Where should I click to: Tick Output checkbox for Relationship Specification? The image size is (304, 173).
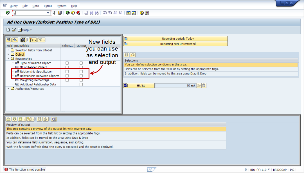[x=81, y=72]
